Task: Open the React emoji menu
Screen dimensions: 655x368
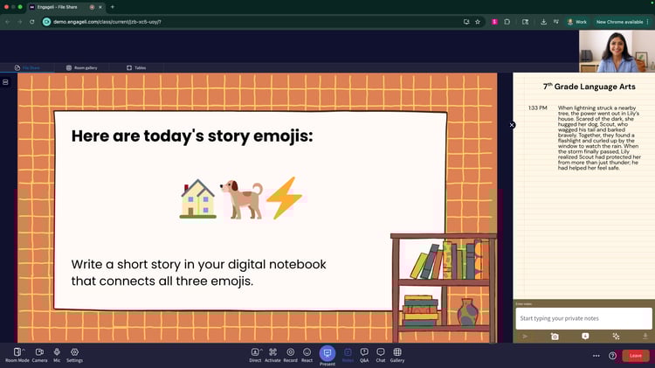Action: [307, 352]
